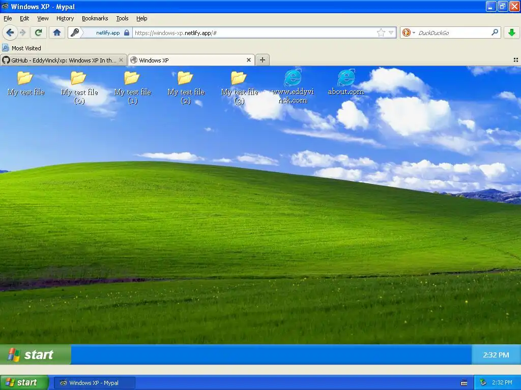
Task: Bookmark this page with the star icon
Action: click(x=381, y=32)
